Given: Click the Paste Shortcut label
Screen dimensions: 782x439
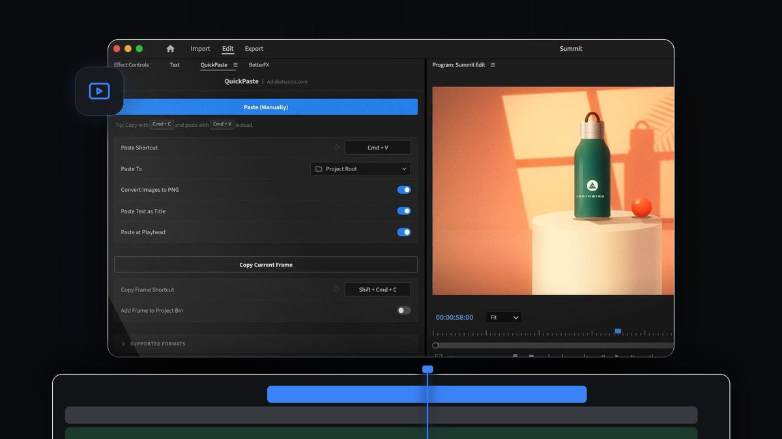Looking at the screenshot, I should [139, 148].
